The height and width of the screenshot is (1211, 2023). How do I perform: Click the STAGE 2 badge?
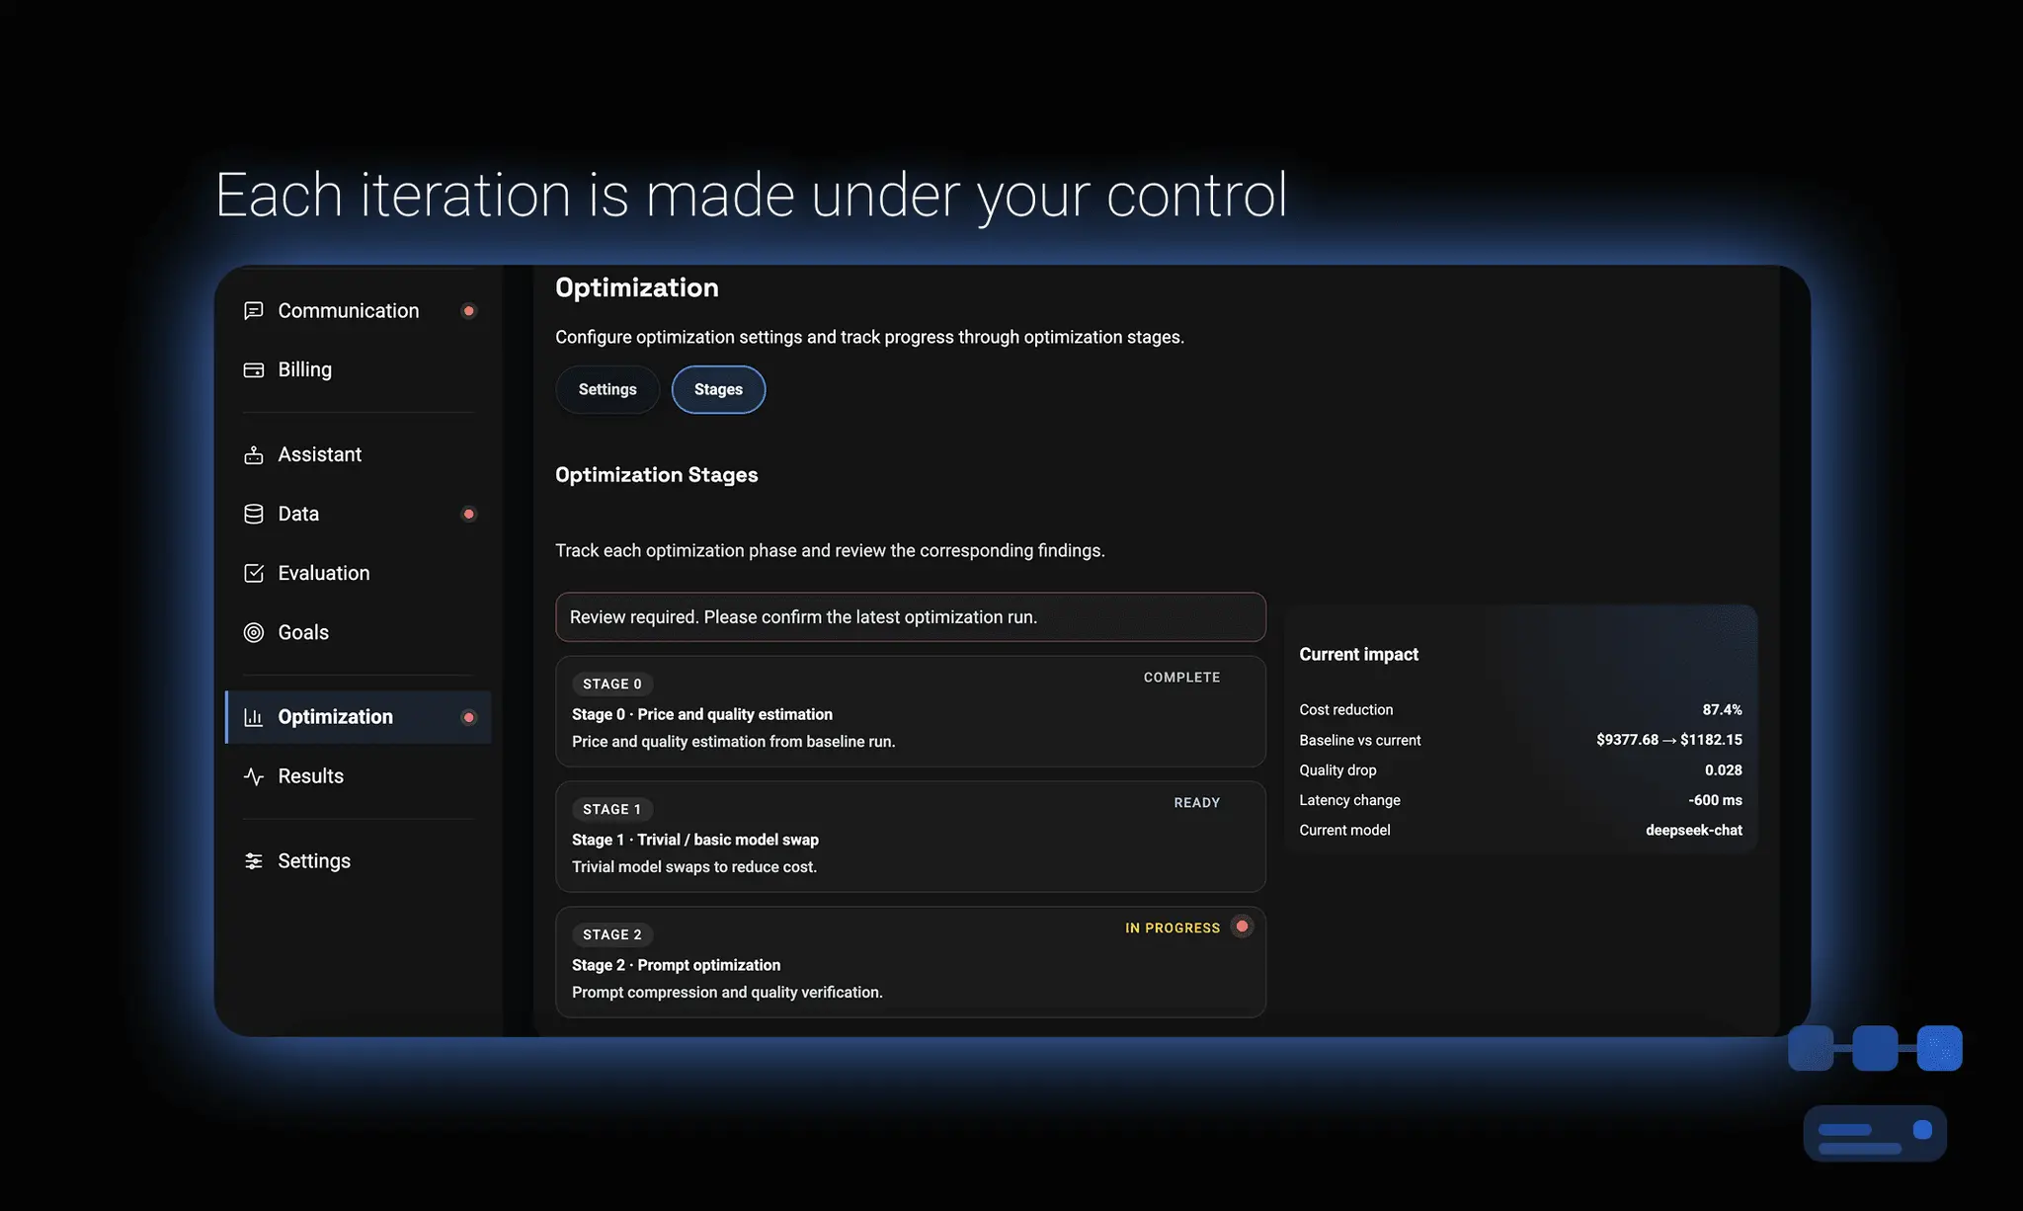point(612,935)
